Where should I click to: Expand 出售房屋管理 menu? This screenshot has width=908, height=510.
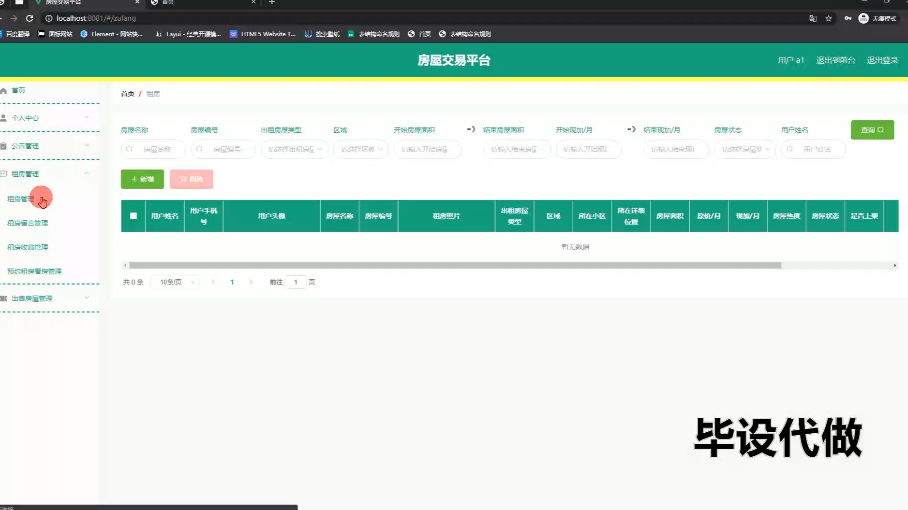pyautogui.click(x=87, y=298)
